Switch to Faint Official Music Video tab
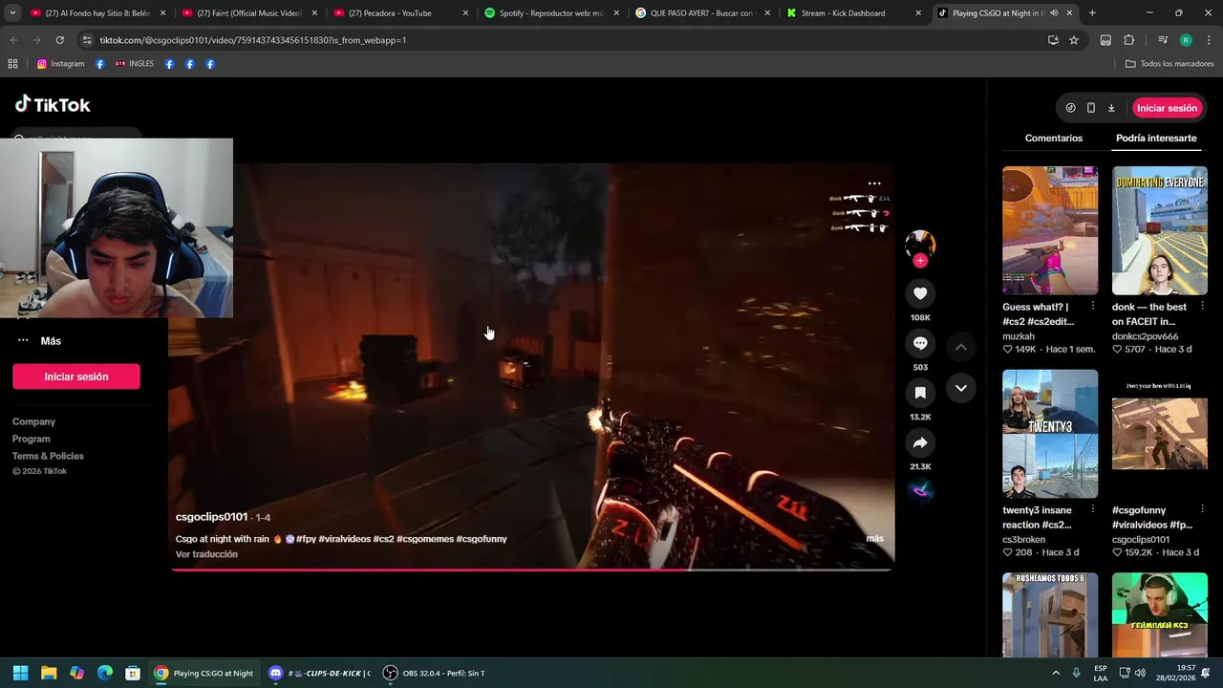Screen dimensions: 1223x688 [248, 13]
